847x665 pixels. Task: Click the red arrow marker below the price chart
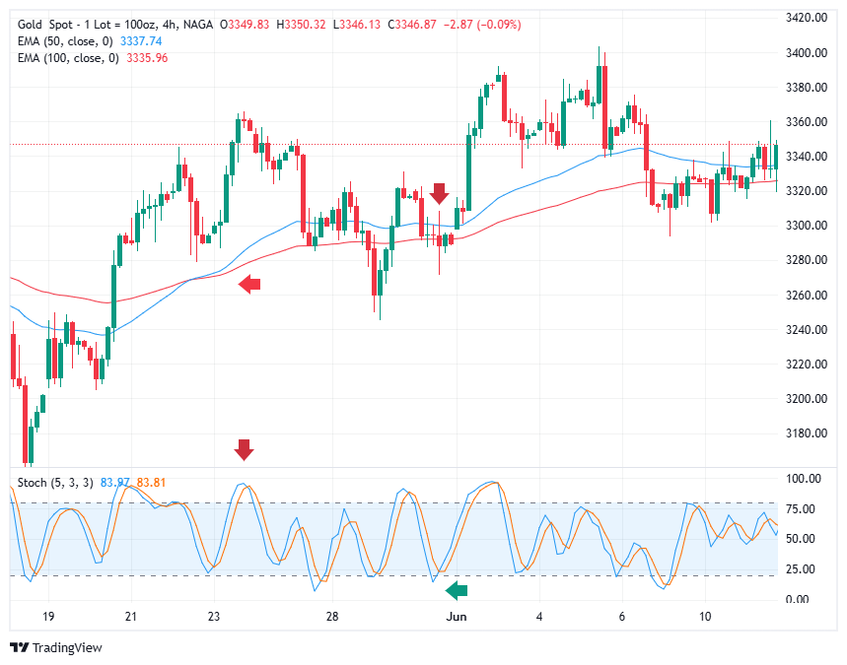click(244, 448)
